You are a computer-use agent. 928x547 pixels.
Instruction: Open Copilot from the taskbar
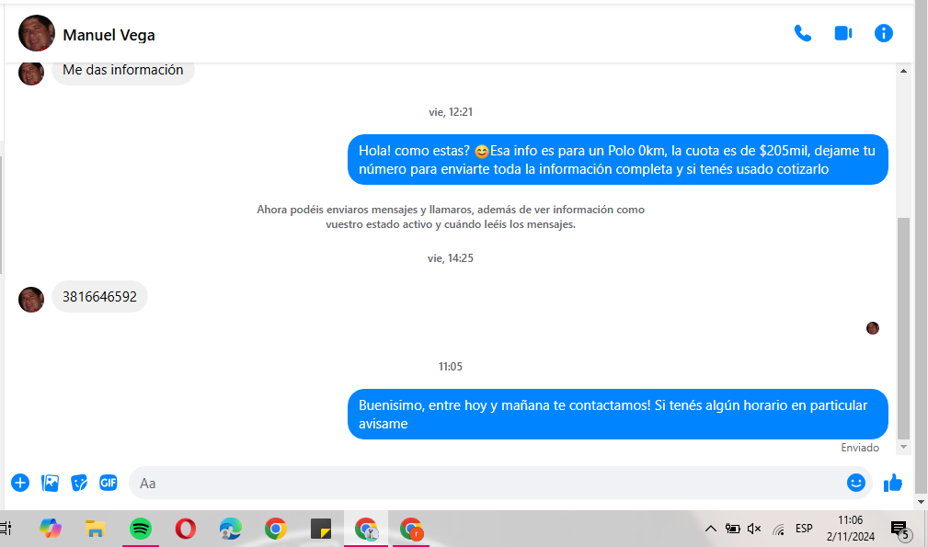point(51,528)
